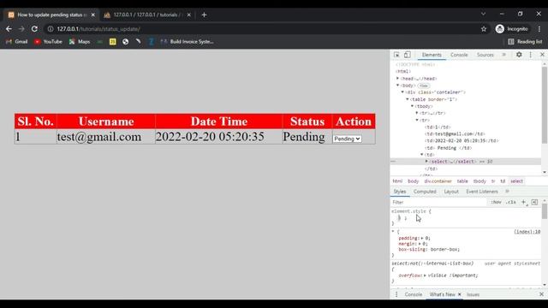The image size is (548, 308).
Task: Close the DevTools panel
Action: (542, 55)
